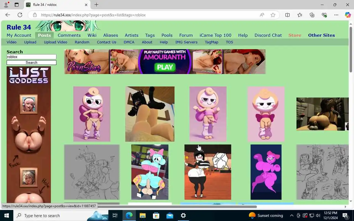Click the scroll down arrow on the vertical scrollbar

click(x=351, y=201)
